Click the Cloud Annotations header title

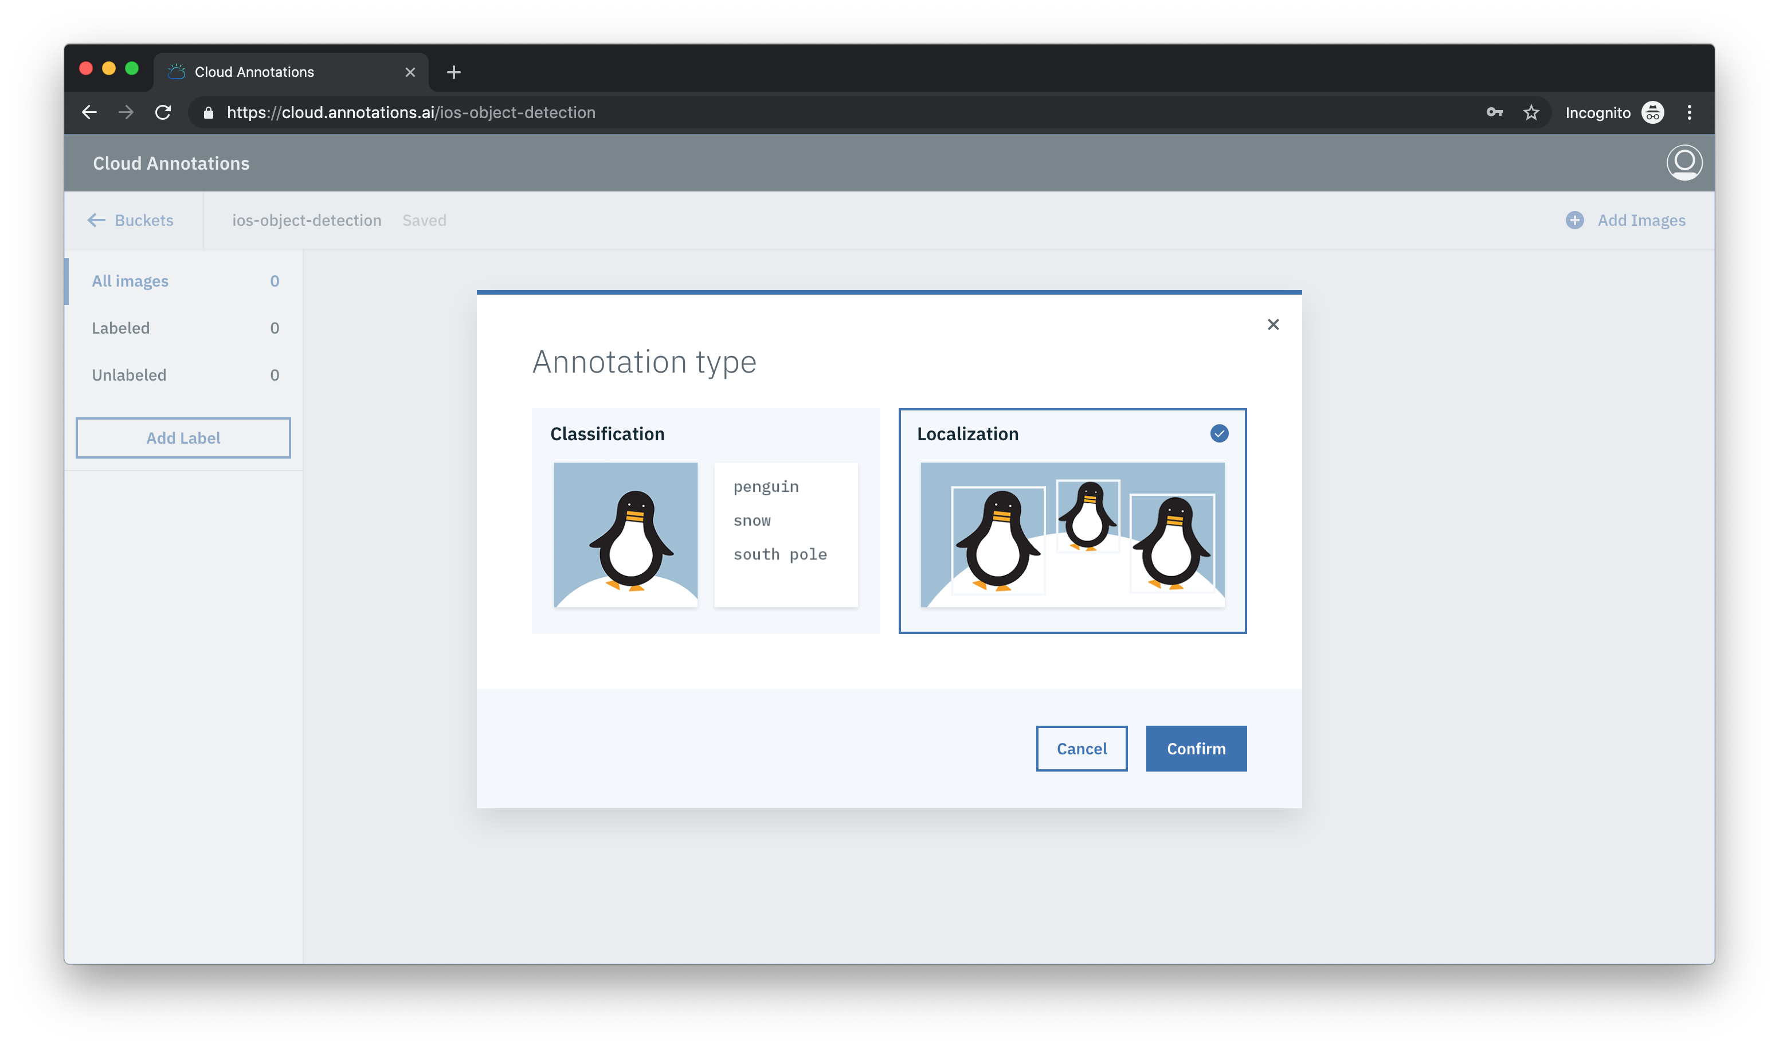pyautogui.click(x=171, y=163)
